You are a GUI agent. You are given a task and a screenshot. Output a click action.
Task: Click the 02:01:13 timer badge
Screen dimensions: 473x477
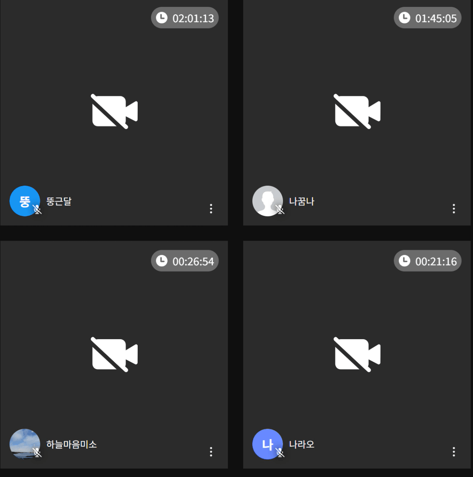coord(185,18)
